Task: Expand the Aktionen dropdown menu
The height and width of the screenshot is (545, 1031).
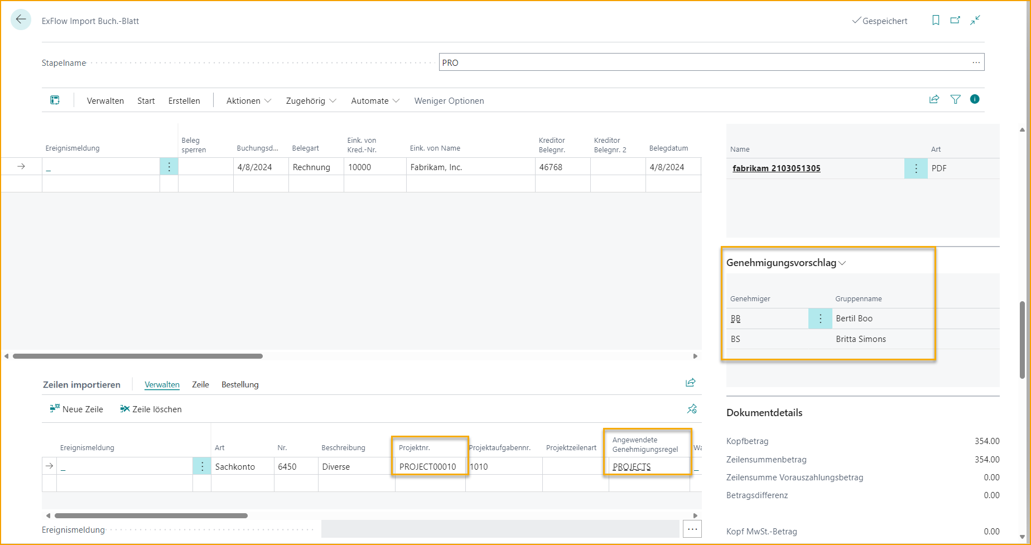Action: pos(249,100)
